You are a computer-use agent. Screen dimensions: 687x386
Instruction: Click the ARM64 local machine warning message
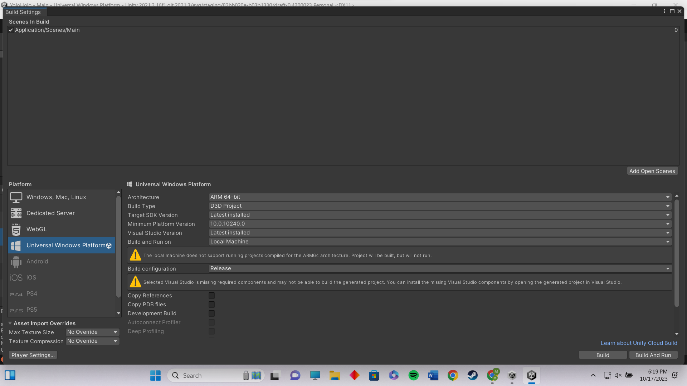[x=400, y=256]
